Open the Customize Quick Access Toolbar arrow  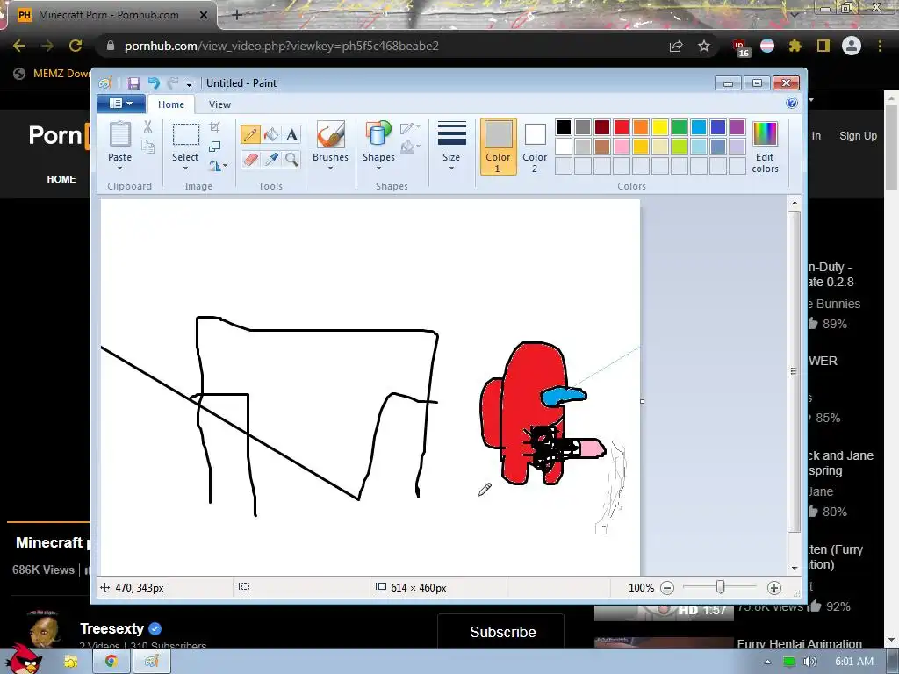[189, 83]
